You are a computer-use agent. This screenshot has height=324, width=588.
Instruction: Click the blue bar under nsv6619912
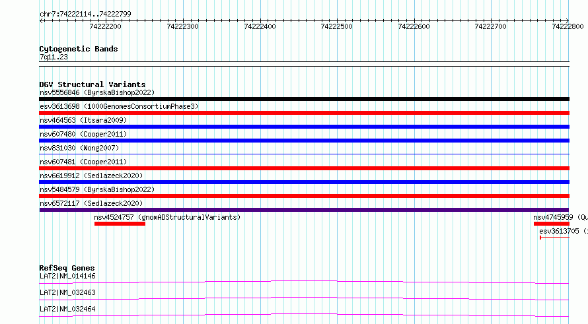click(304, 182)
